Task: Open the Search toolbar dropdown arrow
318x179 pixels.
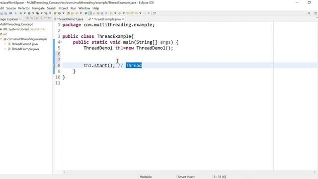Action: (x=80, y=13)
